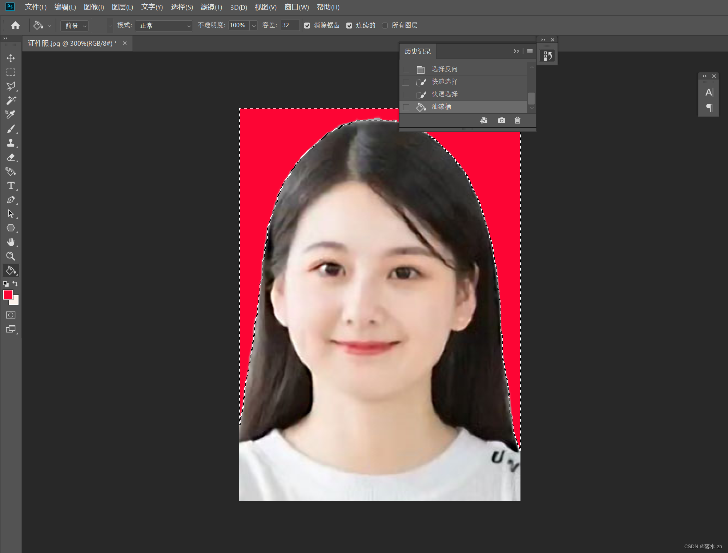Select the Eraser tool
Screen dimensions: 728x553
[11, 157]
